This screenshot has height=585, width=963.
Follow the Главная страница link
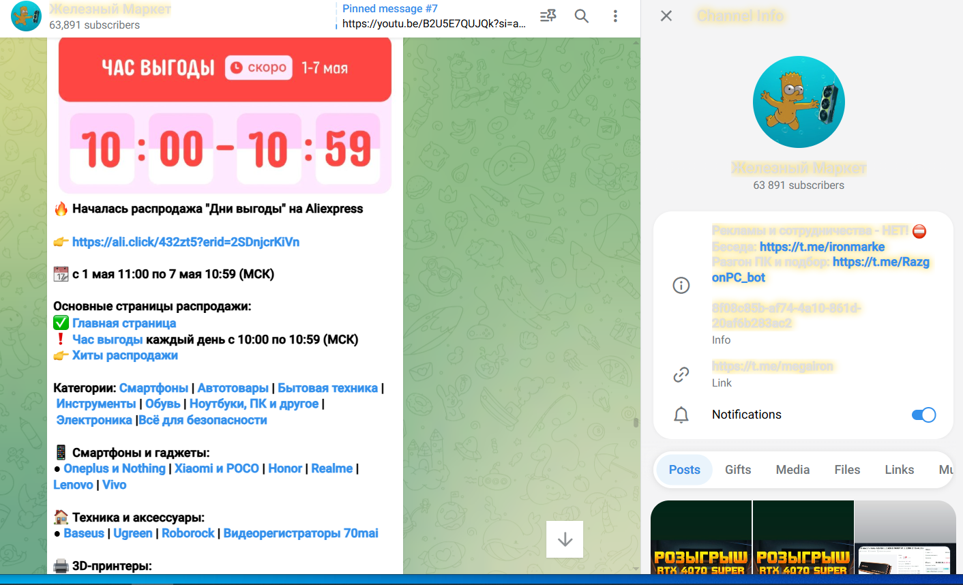[x=124, y=323]
